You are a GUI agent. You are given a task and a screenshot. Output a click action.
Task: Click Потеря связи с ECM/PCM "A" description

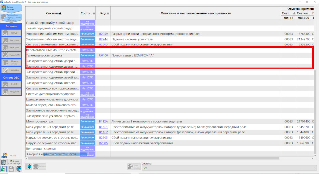[133, 55]
